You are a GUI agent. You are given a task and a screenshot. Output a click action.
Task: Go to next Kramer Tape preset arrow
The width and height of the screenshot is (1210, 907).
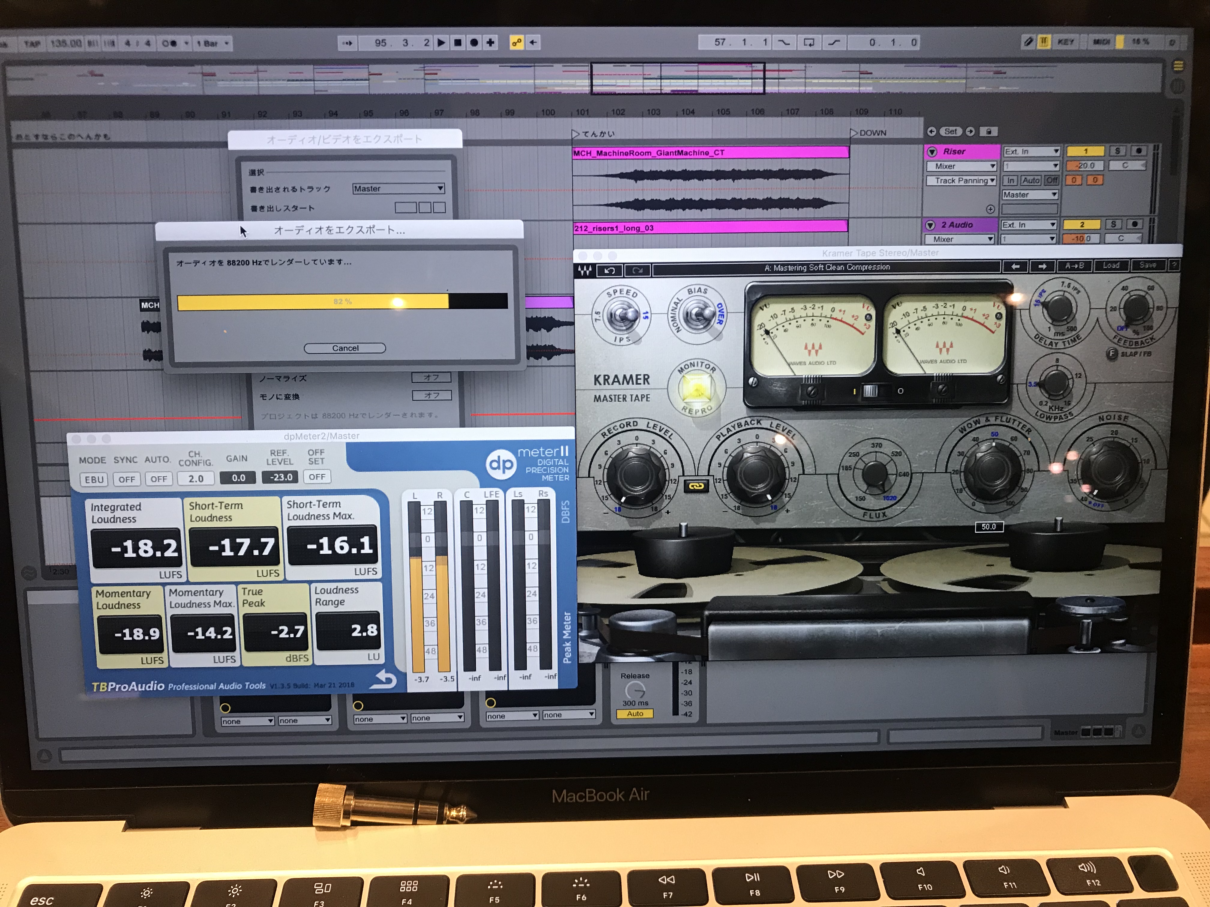click(1042, 266)
